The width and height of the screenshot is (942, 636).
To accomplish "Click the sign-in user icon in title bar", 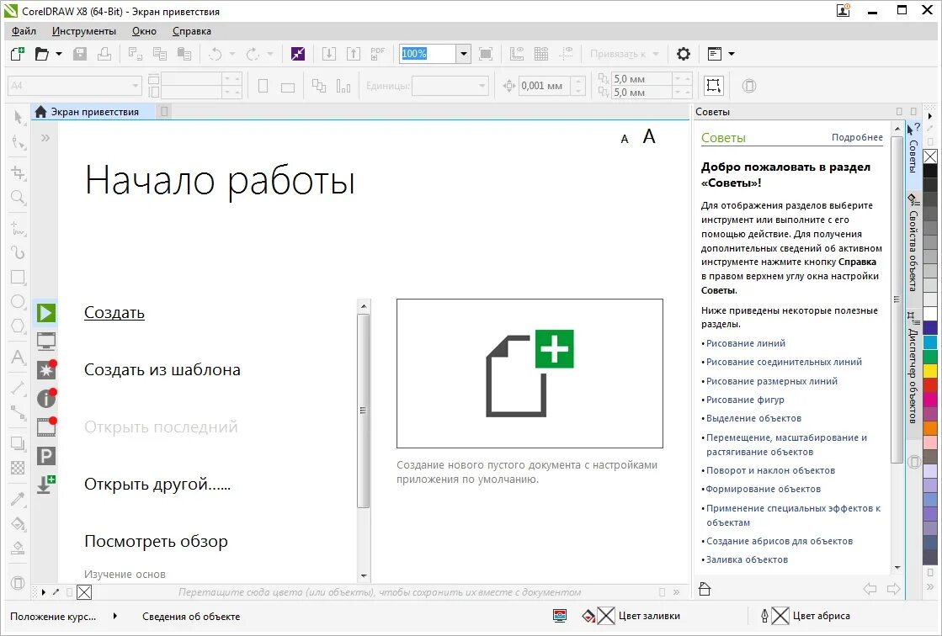I will [x=844, y=10].
